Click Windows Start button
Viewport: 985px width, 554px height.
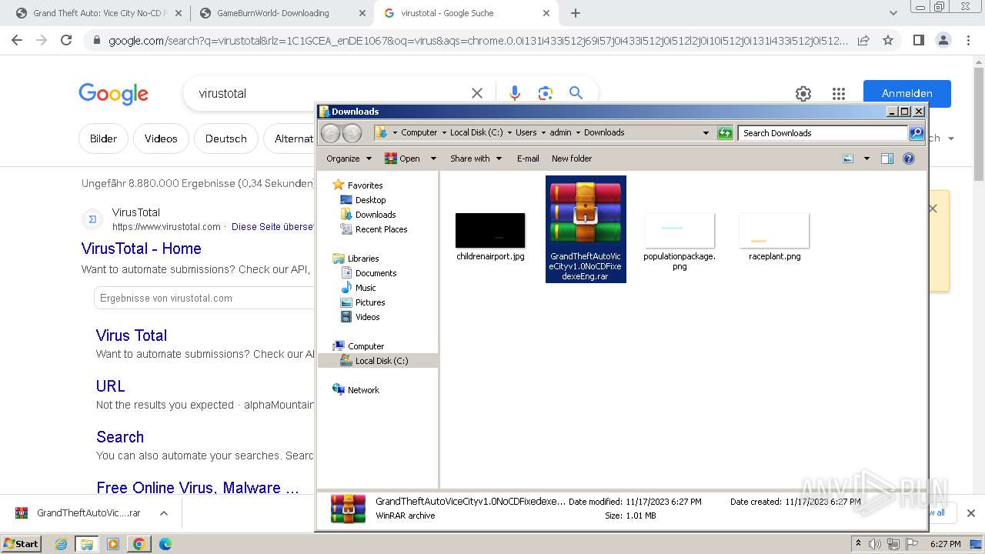tap(21, 543)
